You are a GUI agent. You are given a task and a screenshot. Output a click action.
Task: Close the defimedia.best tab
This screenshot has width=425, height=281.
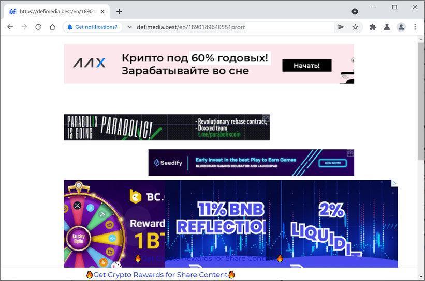point(102,12)
